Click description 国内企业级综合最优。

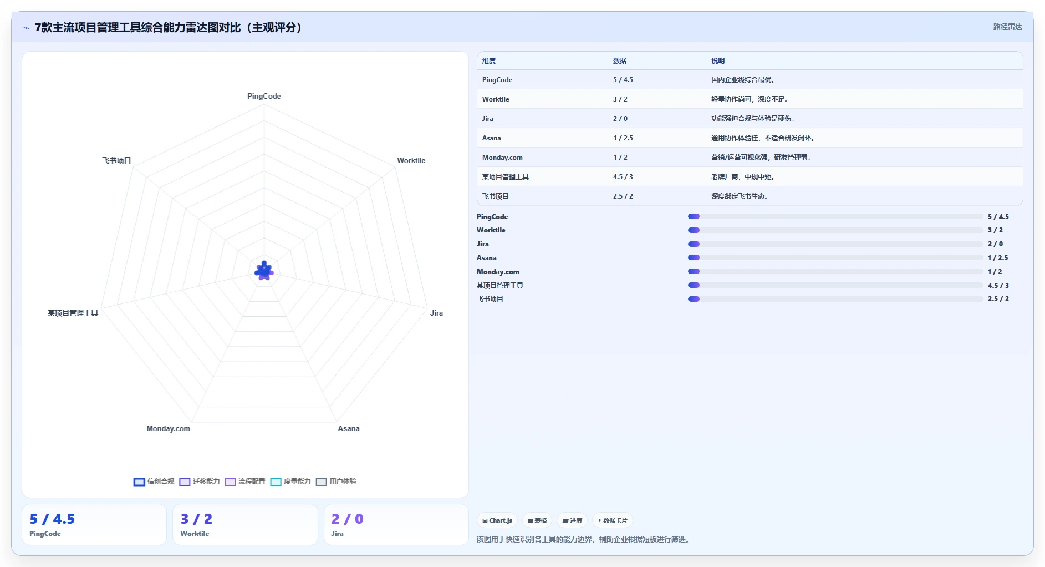point(743,80)
